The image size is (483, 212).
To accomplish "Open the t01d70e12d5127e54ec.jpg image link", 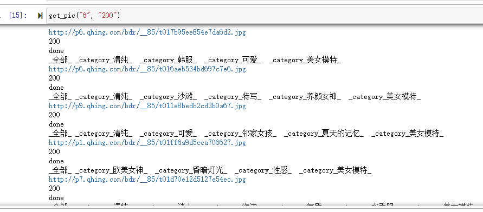I will [147, 179].
